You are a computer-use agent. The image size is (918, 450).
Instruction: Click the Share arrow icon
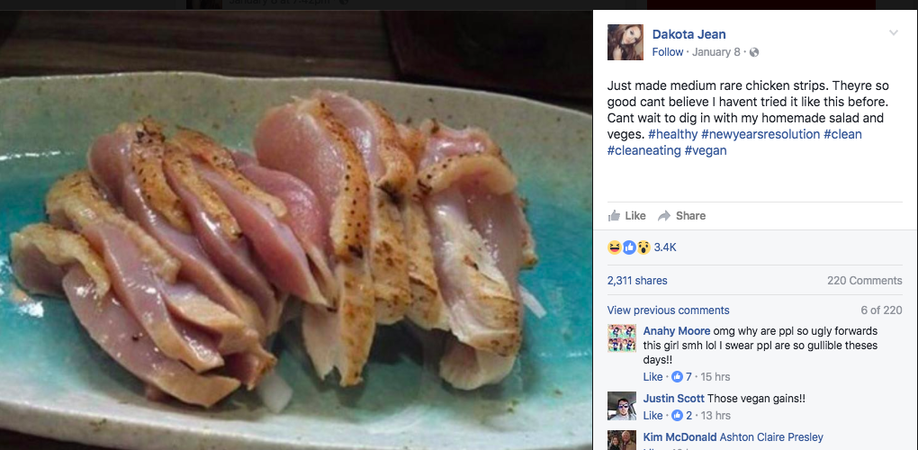664,216
